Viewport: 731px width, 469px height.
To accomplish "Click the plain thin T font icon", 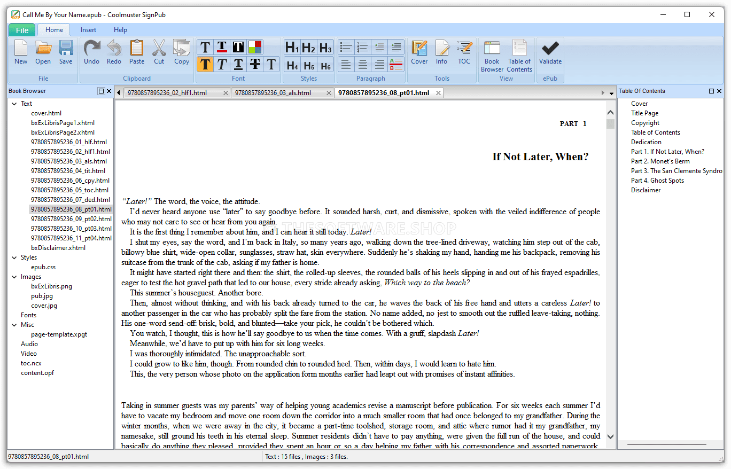I will pos(271,64).
